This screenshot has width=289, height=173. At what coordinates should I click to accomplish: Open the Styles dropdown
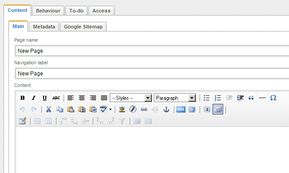(131, 98)
